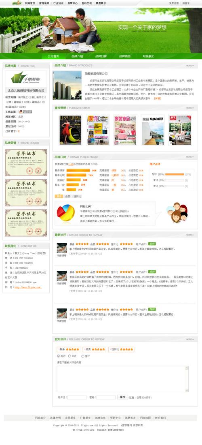This screenshot has height=445, width=202.
Task: Open the fifth magazine cover in 宣传画册
Action: click(180, 130)
